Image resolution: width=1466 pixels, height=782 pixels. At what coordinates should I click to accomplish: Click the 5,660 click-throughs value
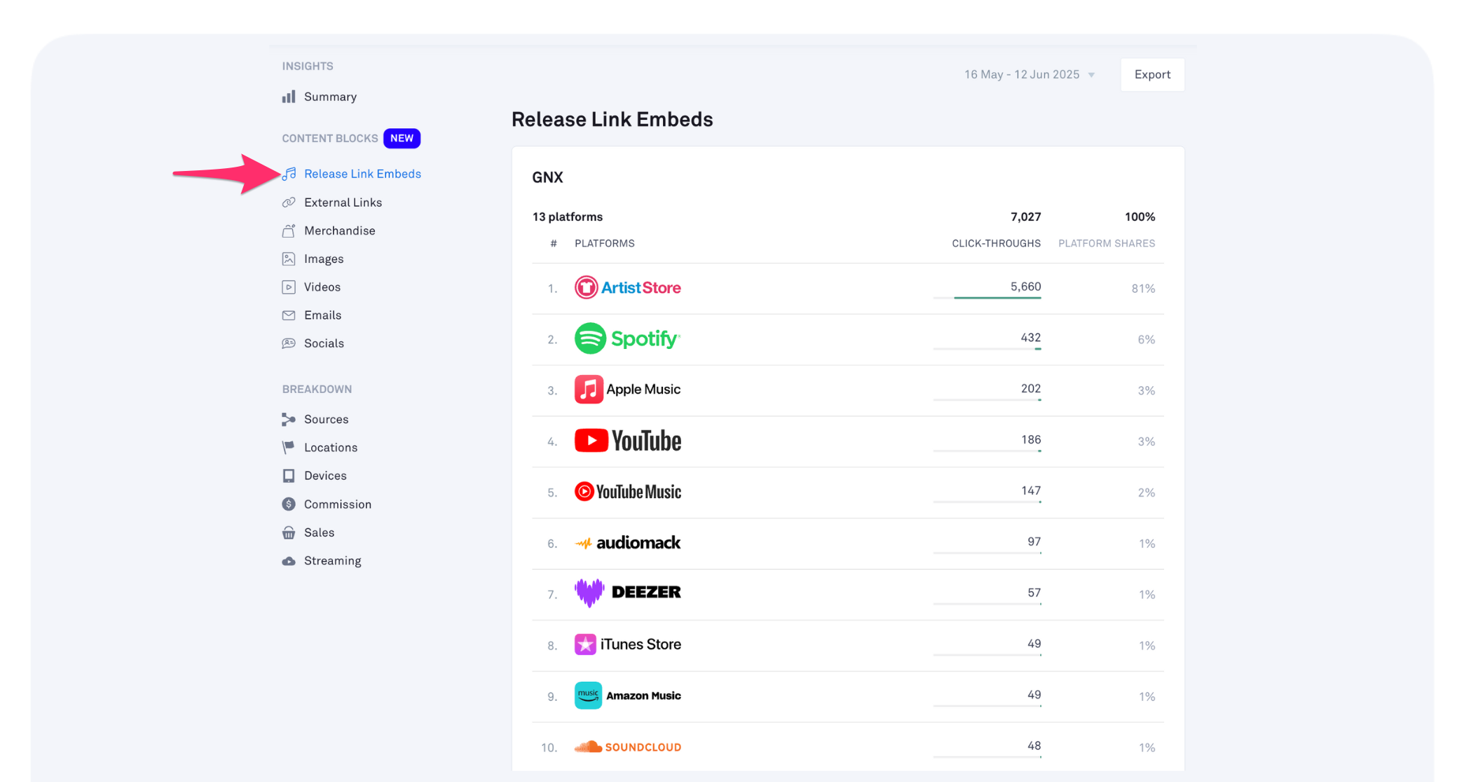coord(1025,287)
